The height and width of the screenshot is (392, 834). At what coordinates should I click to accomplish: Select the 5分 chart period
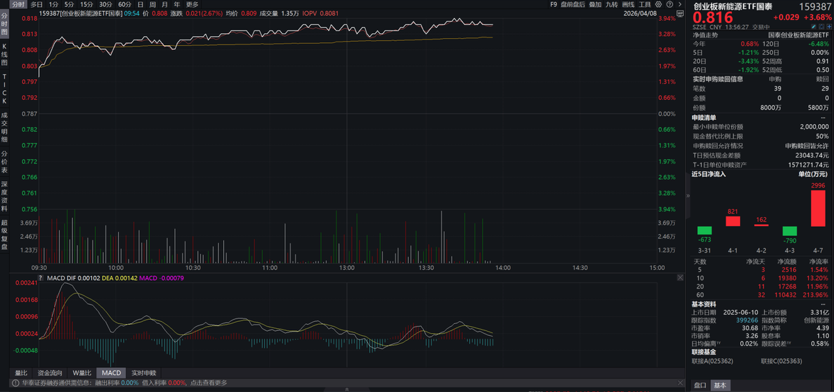click(69, 4)
